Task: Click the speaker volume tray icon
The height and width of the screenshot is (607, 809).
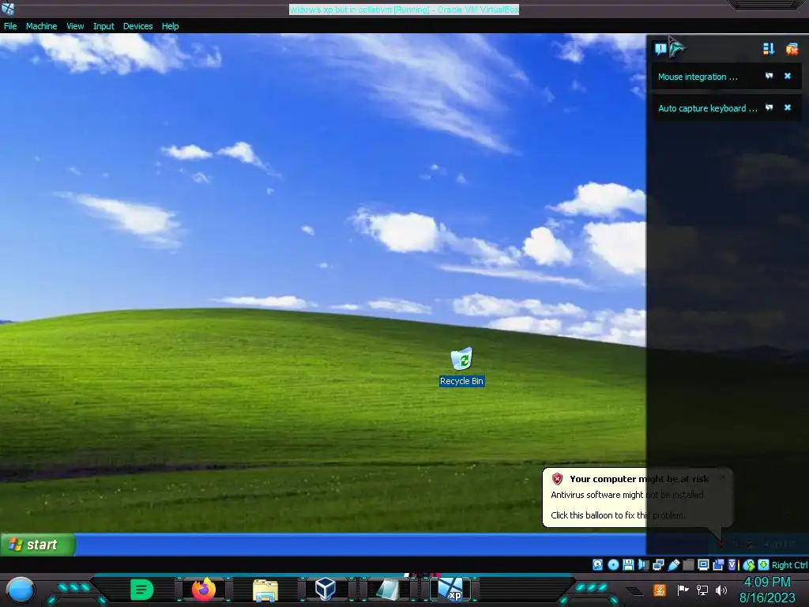Action: coord(721,590)
